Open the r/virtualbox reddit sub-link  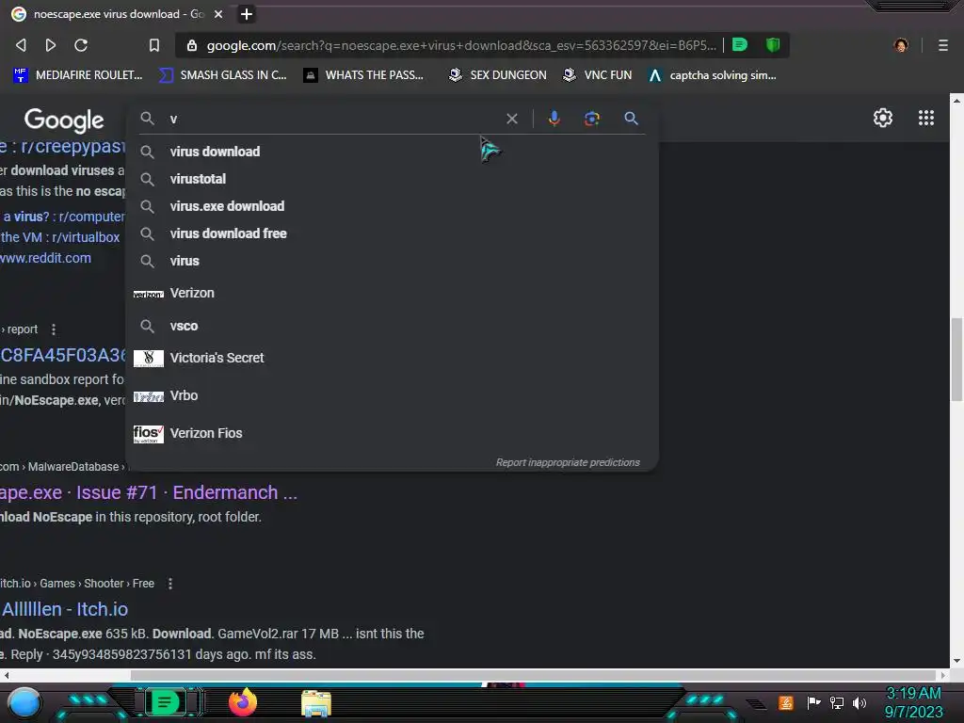tap(60, 237)
